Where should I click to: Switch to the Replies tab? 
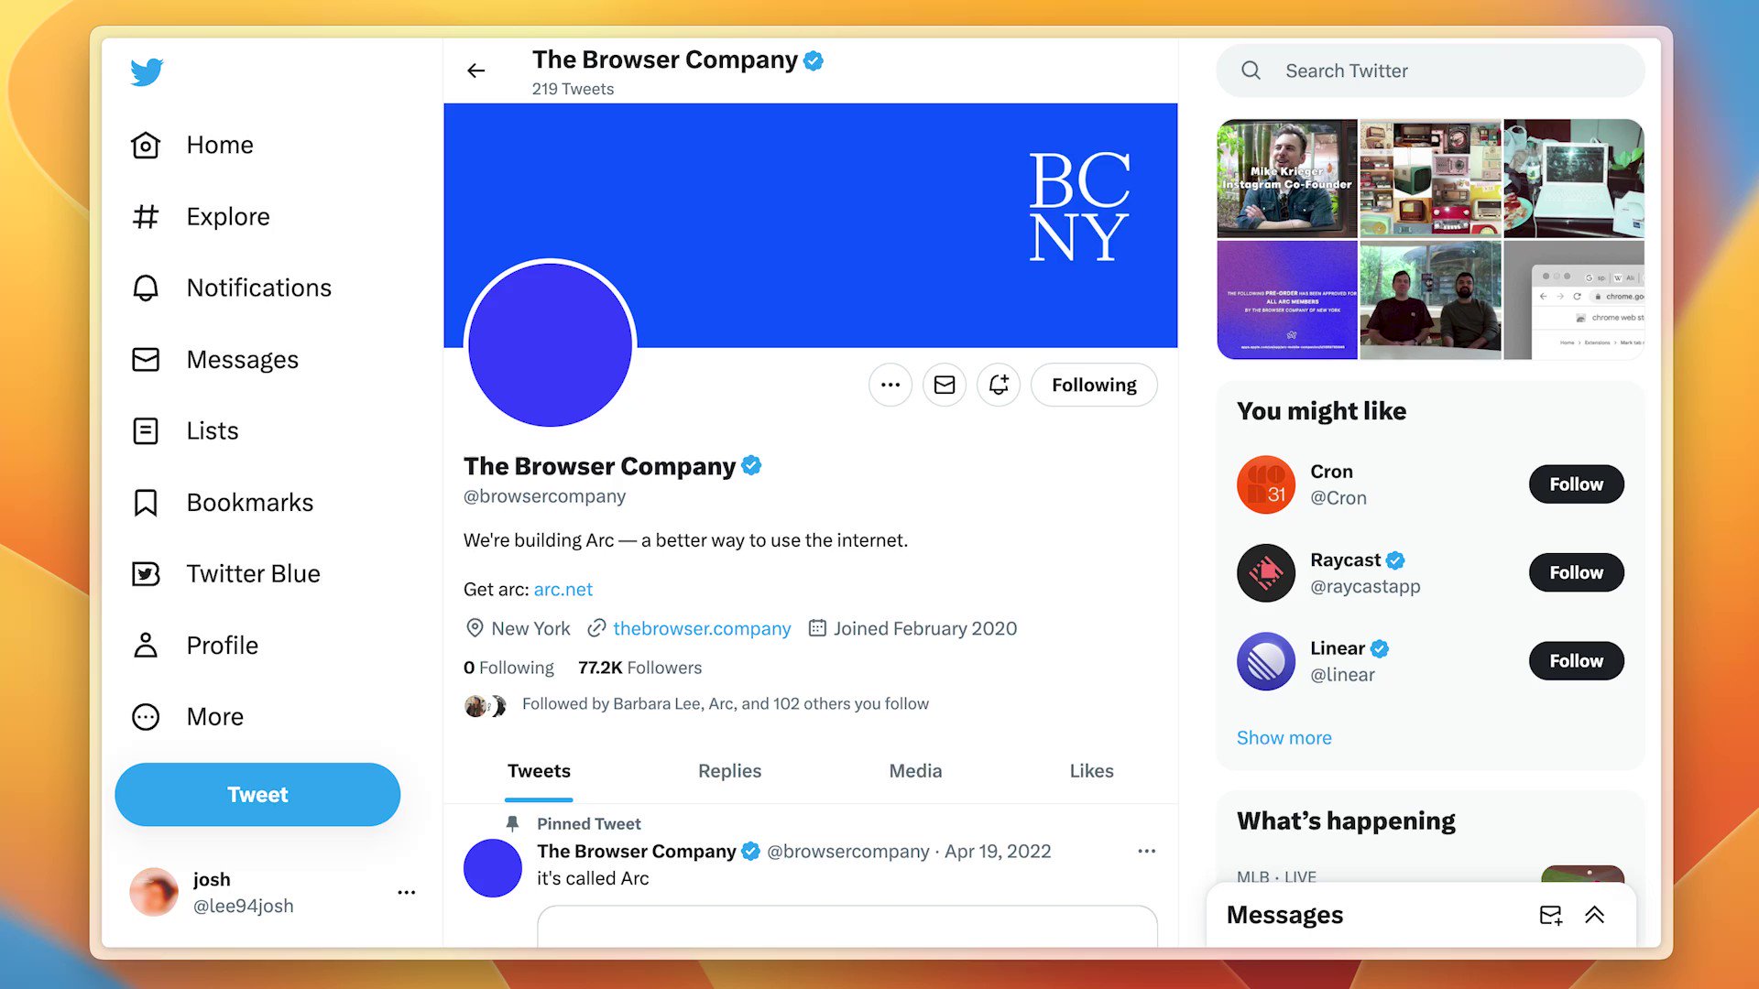(728, 770)
